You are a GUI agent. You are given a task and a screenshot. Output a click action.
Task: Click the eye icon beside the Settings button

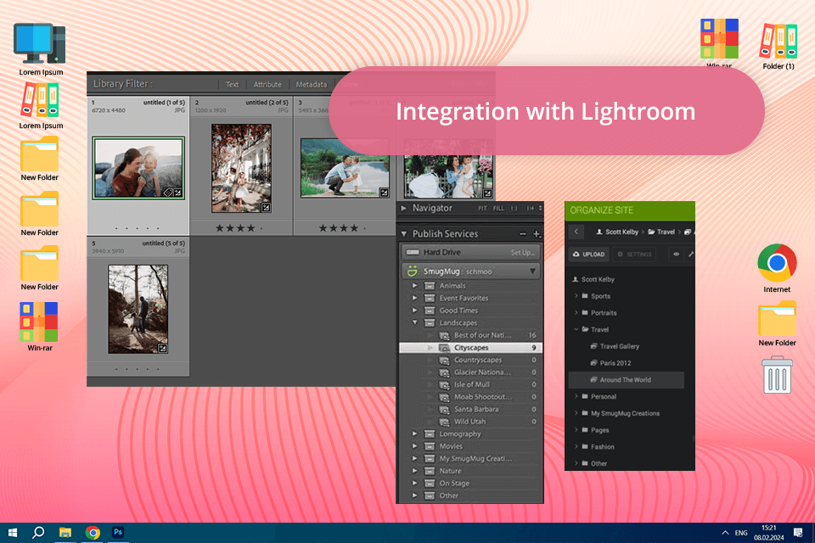point(677,254)
